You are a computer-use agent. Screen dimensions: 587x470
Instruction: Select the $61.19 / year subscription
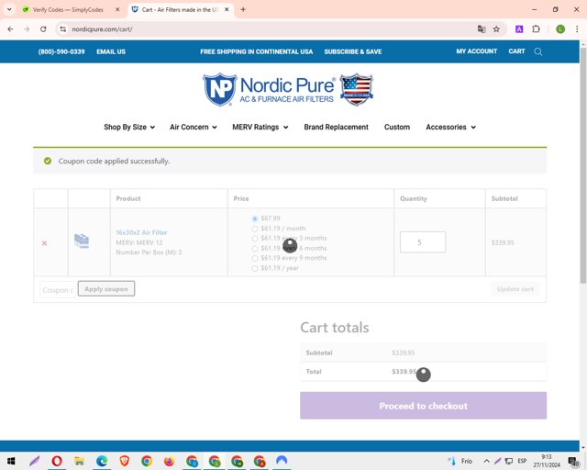click(x=255, y=268)
